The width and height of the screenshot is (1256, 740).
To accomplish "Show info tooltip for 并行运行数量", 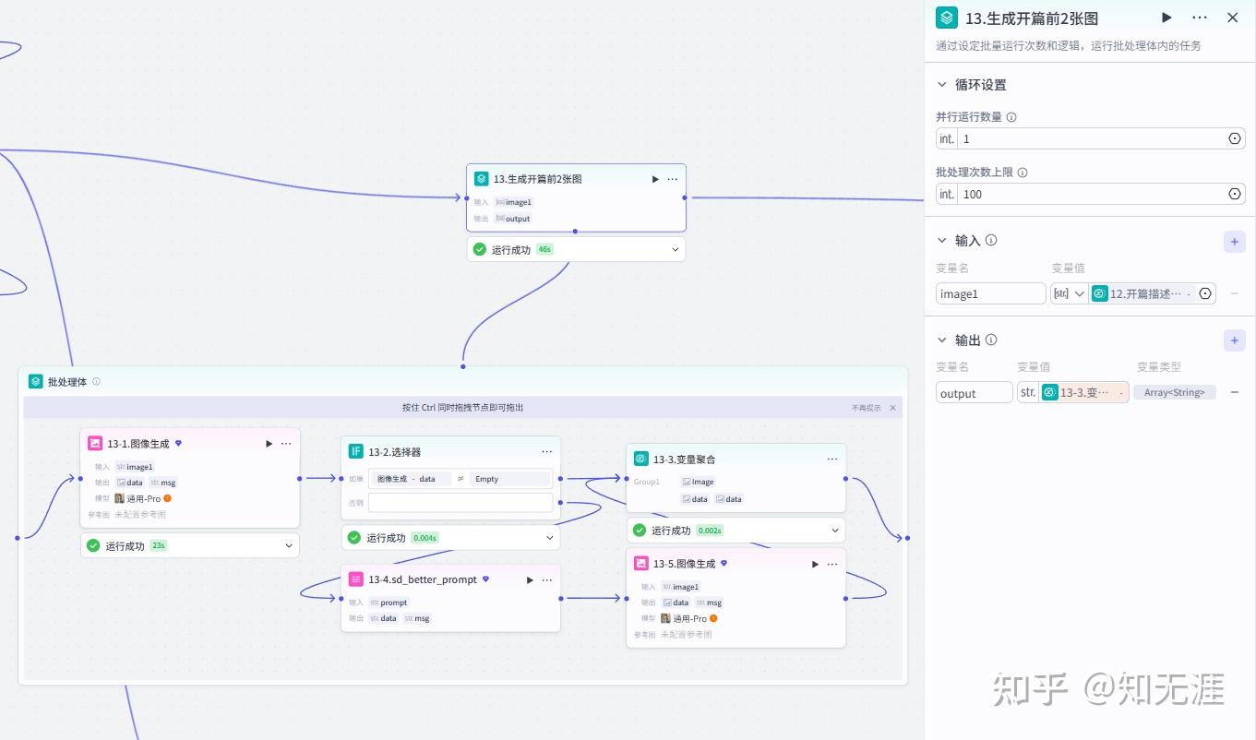I will point(1011,117).
